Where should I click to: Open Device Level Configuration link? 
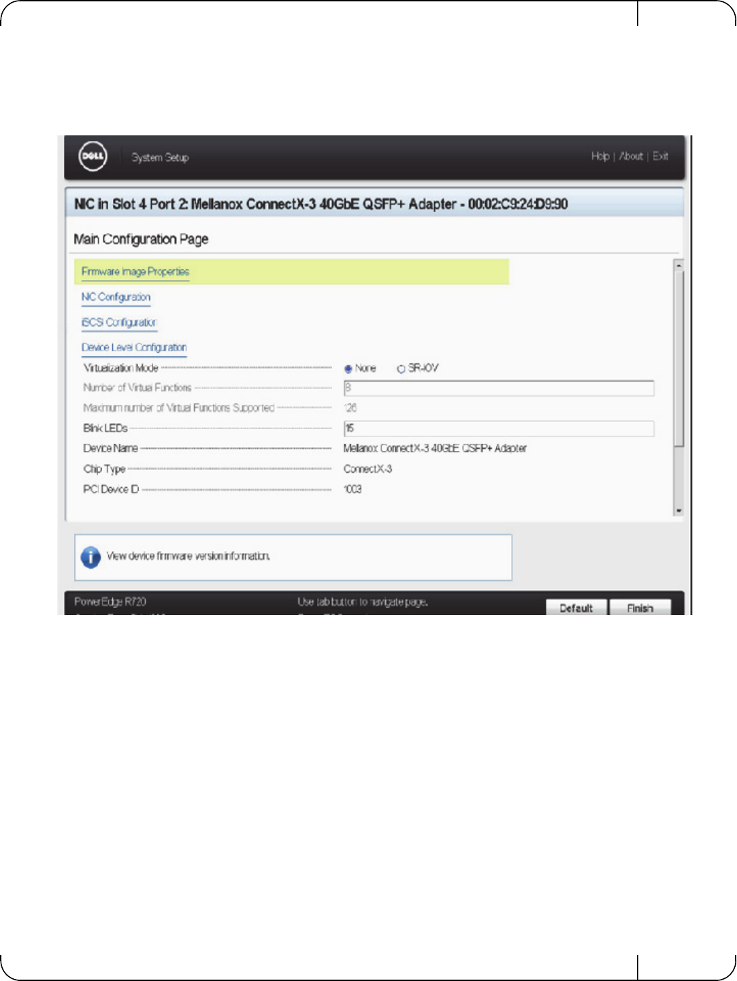[x=134, y=348]
